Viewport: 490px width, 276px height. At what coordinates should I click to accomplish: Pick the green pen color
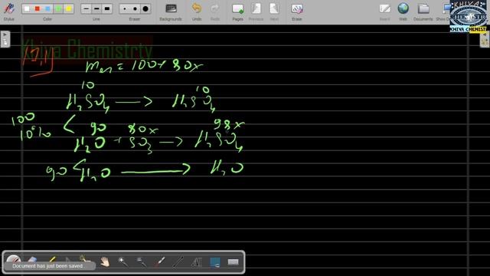coord(58,8)
